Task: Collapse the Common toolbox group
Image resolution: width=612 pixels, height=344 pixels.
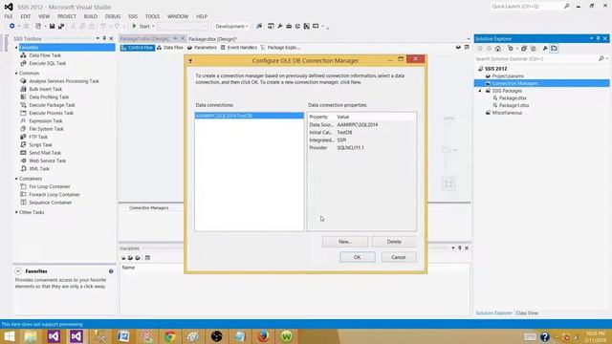Action: (16, 73)
